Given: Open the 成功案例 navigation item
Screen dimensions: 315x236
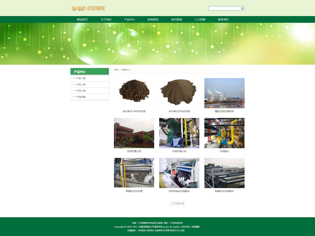Looking at the screenshot, I should pos(176,20).
